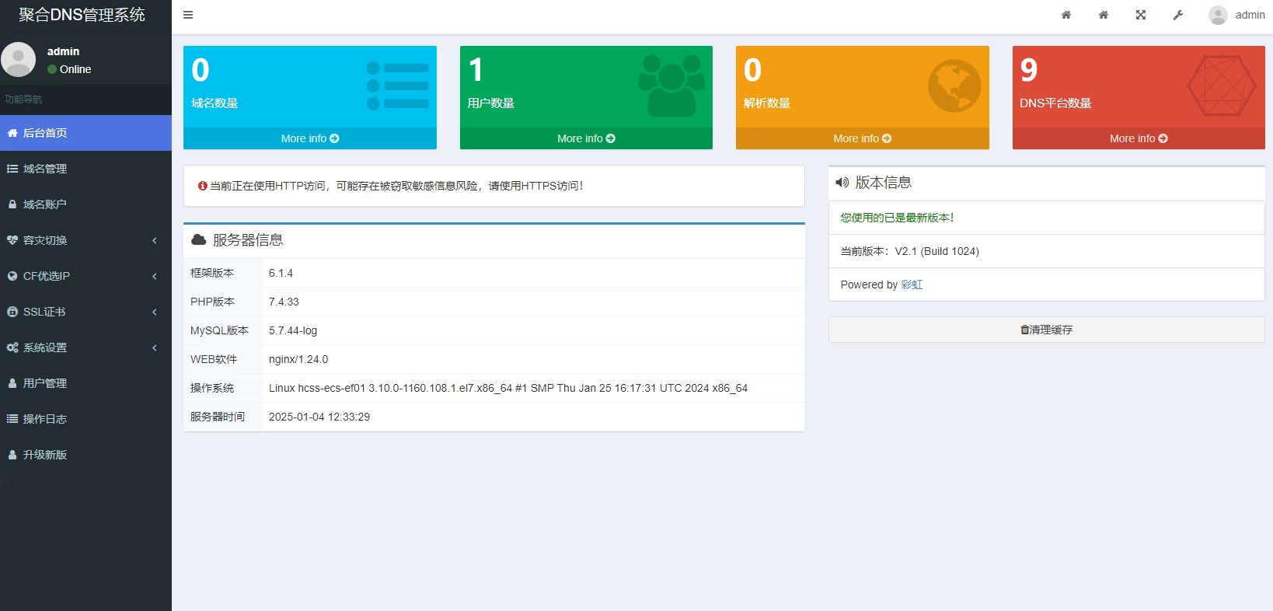1273x611 pixels.
Task: Click More info under 用户数量
Action: [586, 138]
